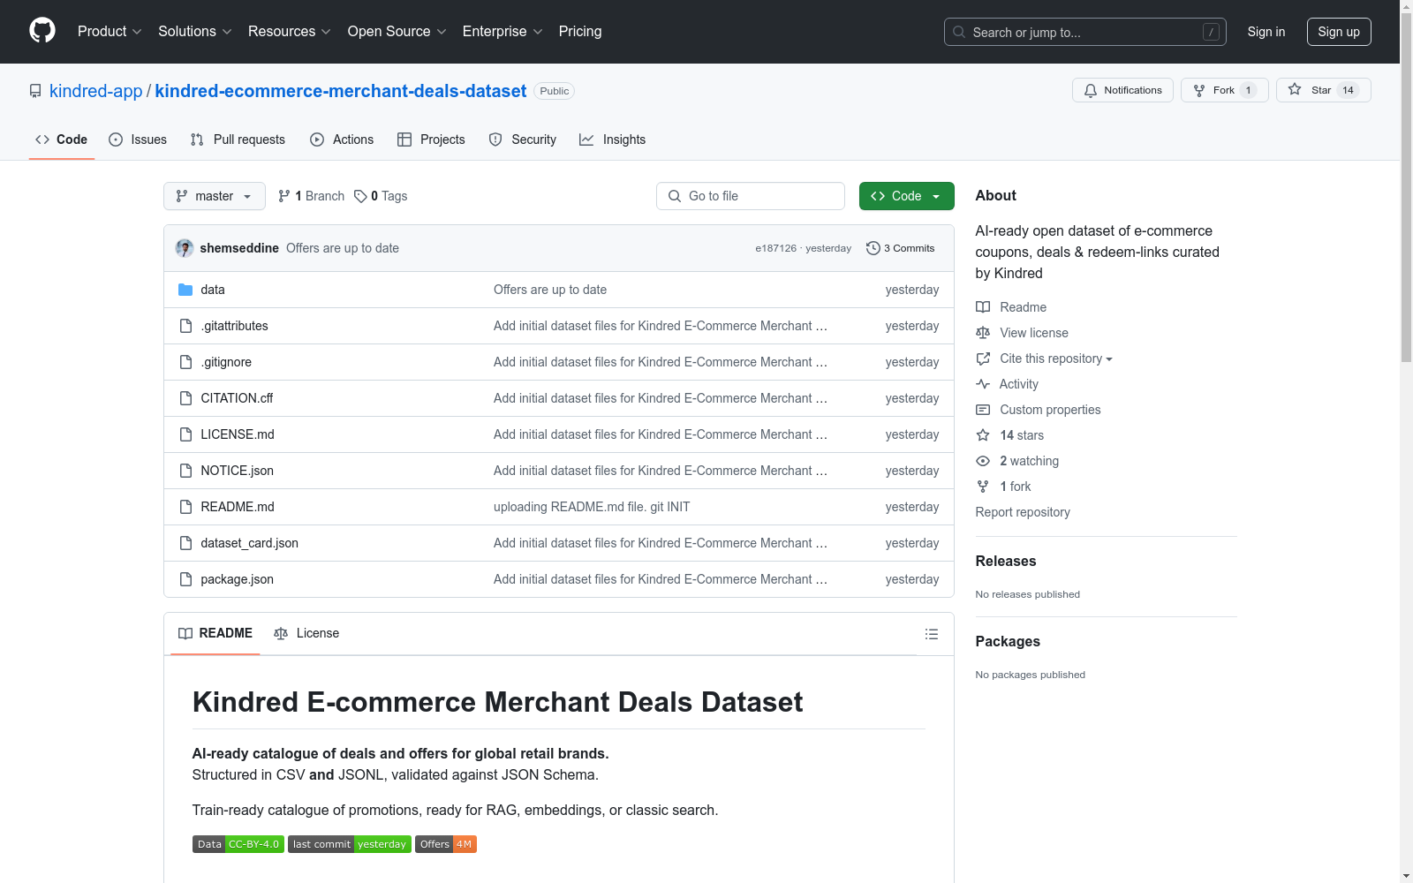Open the master branch selector
Image resolution: width=1413 pixels, height=883 pixels.
pyautogui.click(x=215, y=196)
